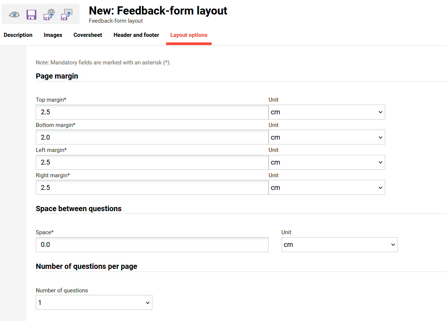Click into the Bottom margin field
The height and width of the screenshot is (321, 447).
[x=152, y=137]
